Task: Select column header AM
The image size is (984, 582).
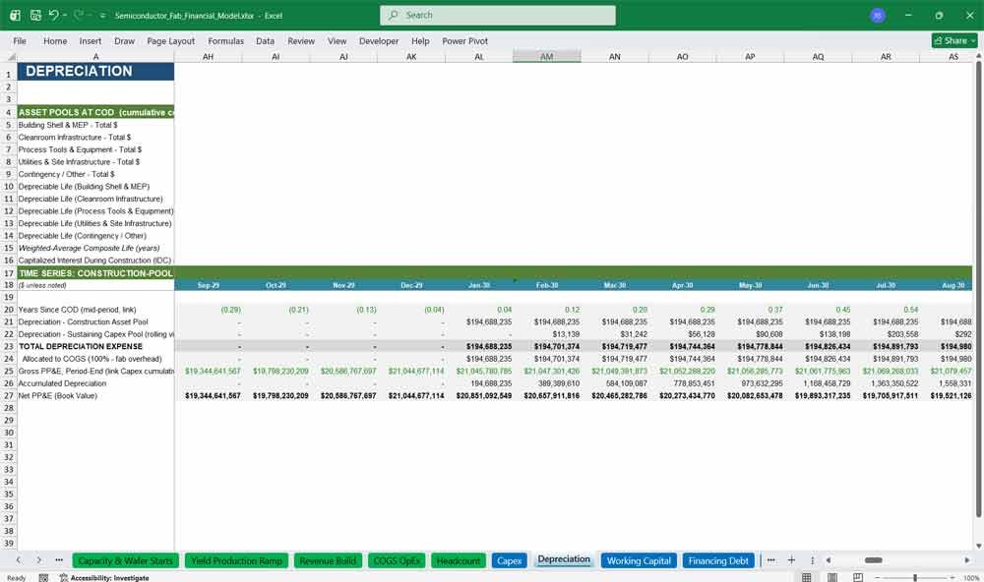Action: click(x=546, y=56)
